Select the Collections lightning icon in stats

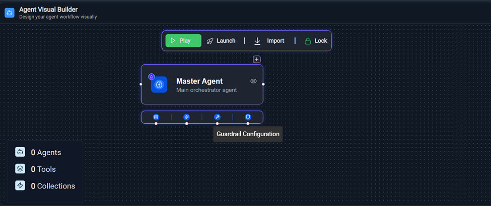point(20,186)
